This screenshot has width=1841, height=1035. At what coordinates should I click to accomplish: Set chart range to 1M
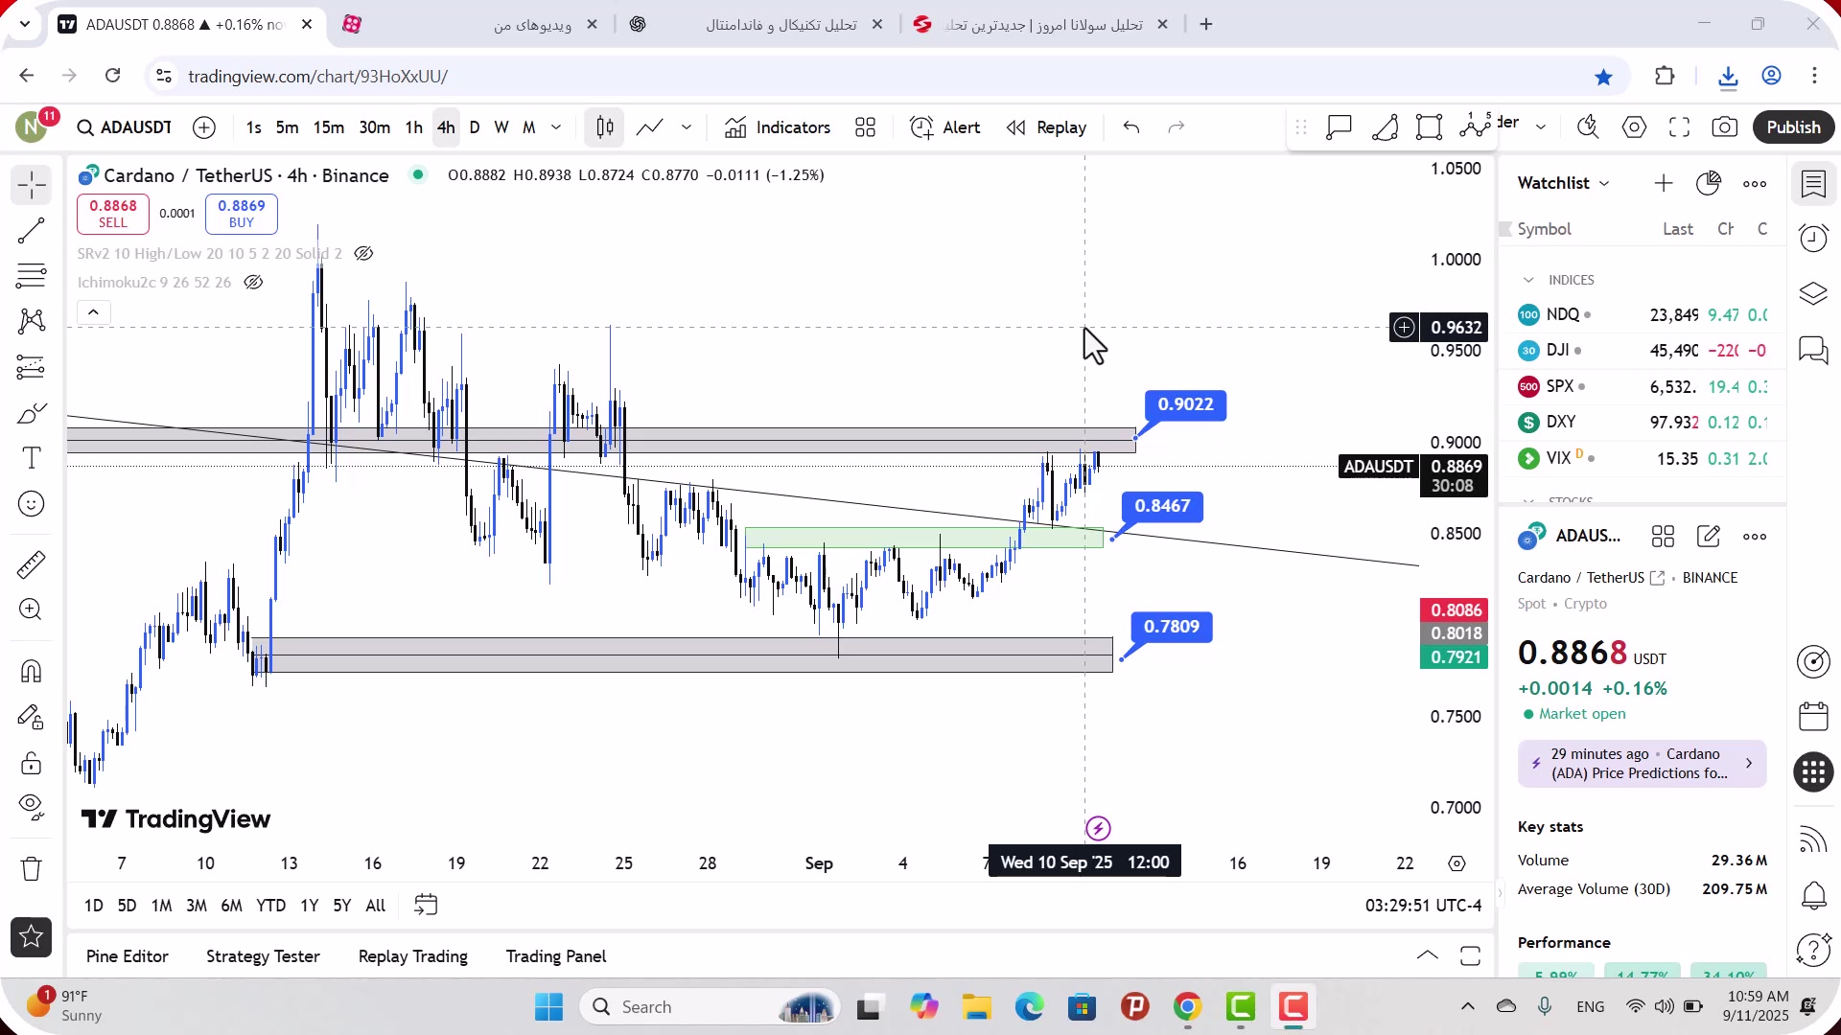(x=161, y=906)
